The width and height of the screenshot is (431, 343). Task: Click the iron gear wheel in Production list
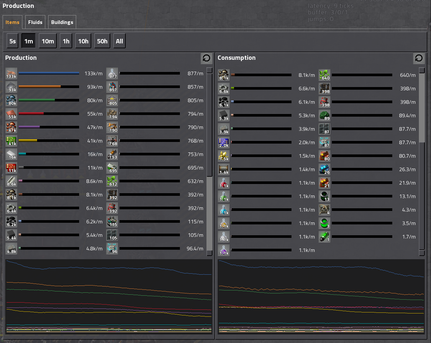click(11, 208)
